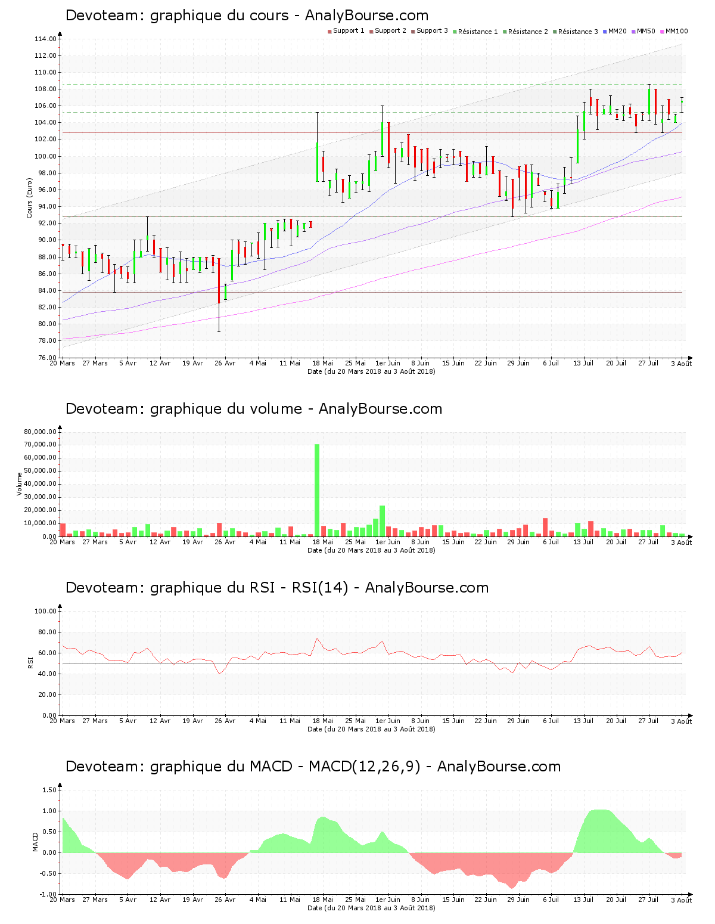
Task: Click the date range caption under the volume chart
Action: click(371, 550)
